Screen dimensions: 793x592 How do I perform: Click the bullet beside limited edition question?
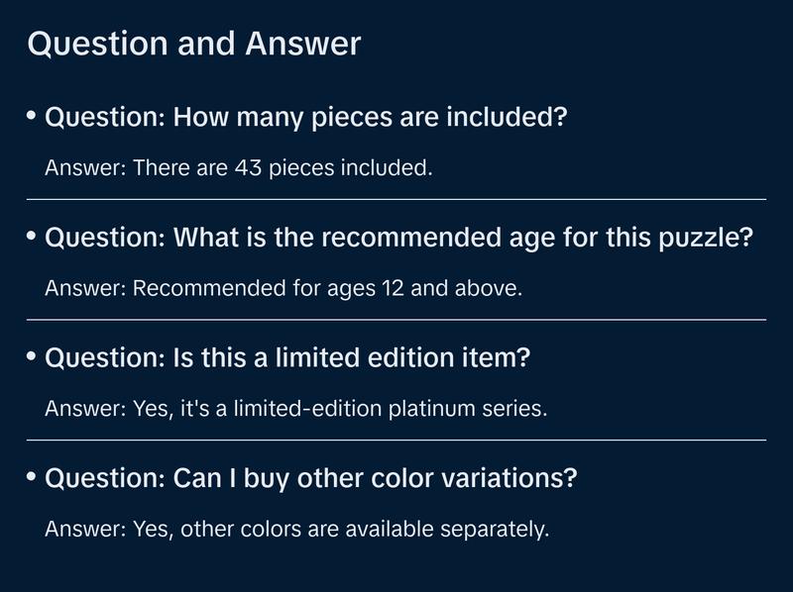click(32, 357)
